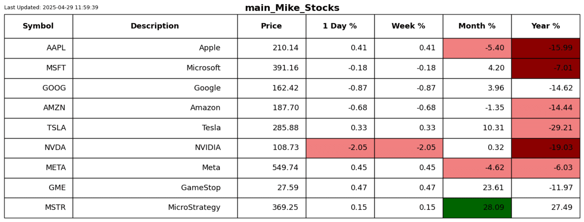The width and height of the screenshot is (584, 222).
Task: Click the Week % column header
Action: click(408, 26)
